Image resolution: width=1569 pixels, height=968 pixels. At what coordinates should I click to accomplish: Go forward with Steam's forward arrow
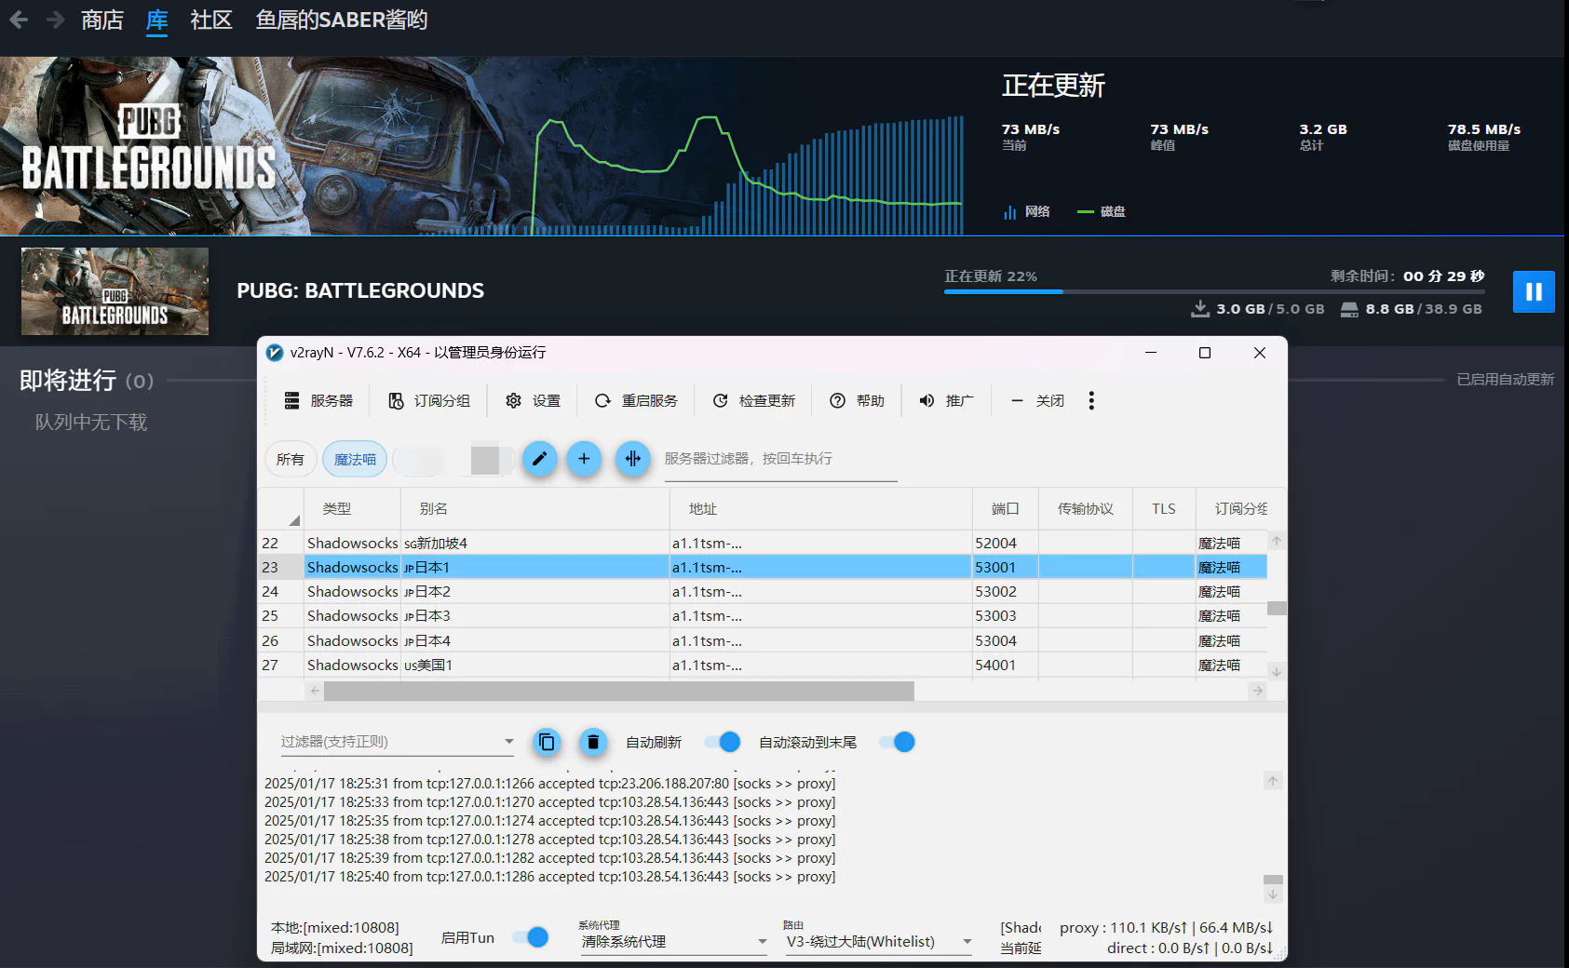pyautogui.click(x=56, y=20)
